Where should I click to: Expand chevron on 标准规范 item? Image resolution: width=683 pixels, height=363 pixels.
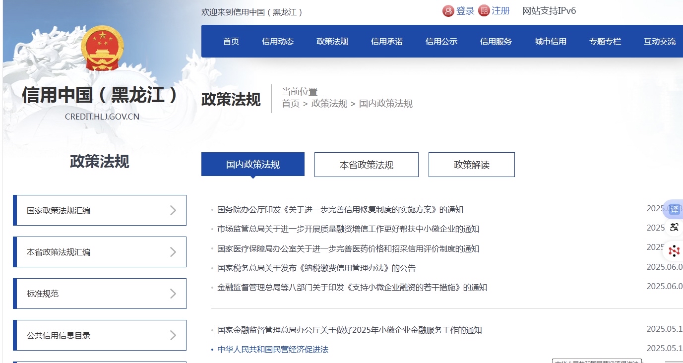173,294
